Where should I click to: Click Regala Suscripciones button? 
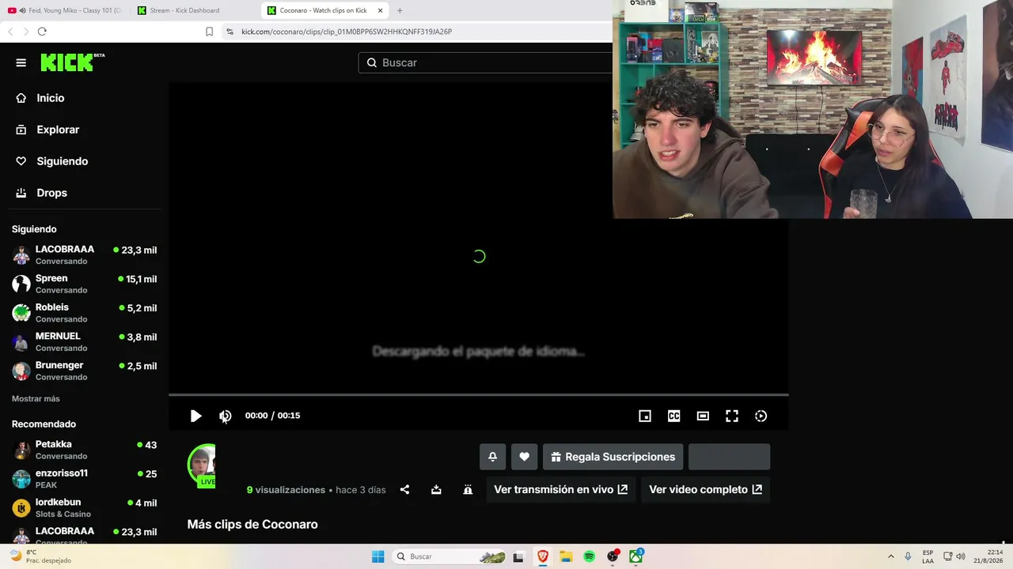(613, 457)
